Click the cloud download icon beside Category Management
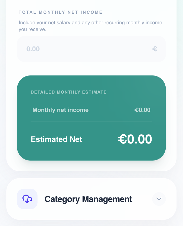Viewport: 183px width, 226px height. tap(27, 199)
